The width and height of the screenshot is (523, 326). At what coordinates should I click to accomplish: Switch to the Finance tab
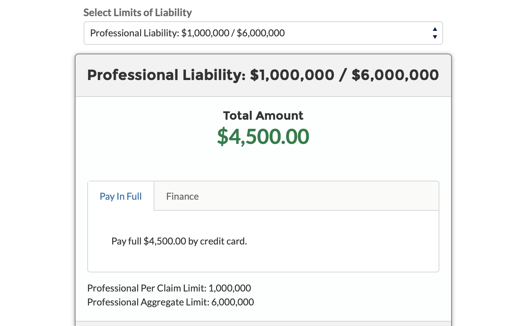tap(182, 196)
